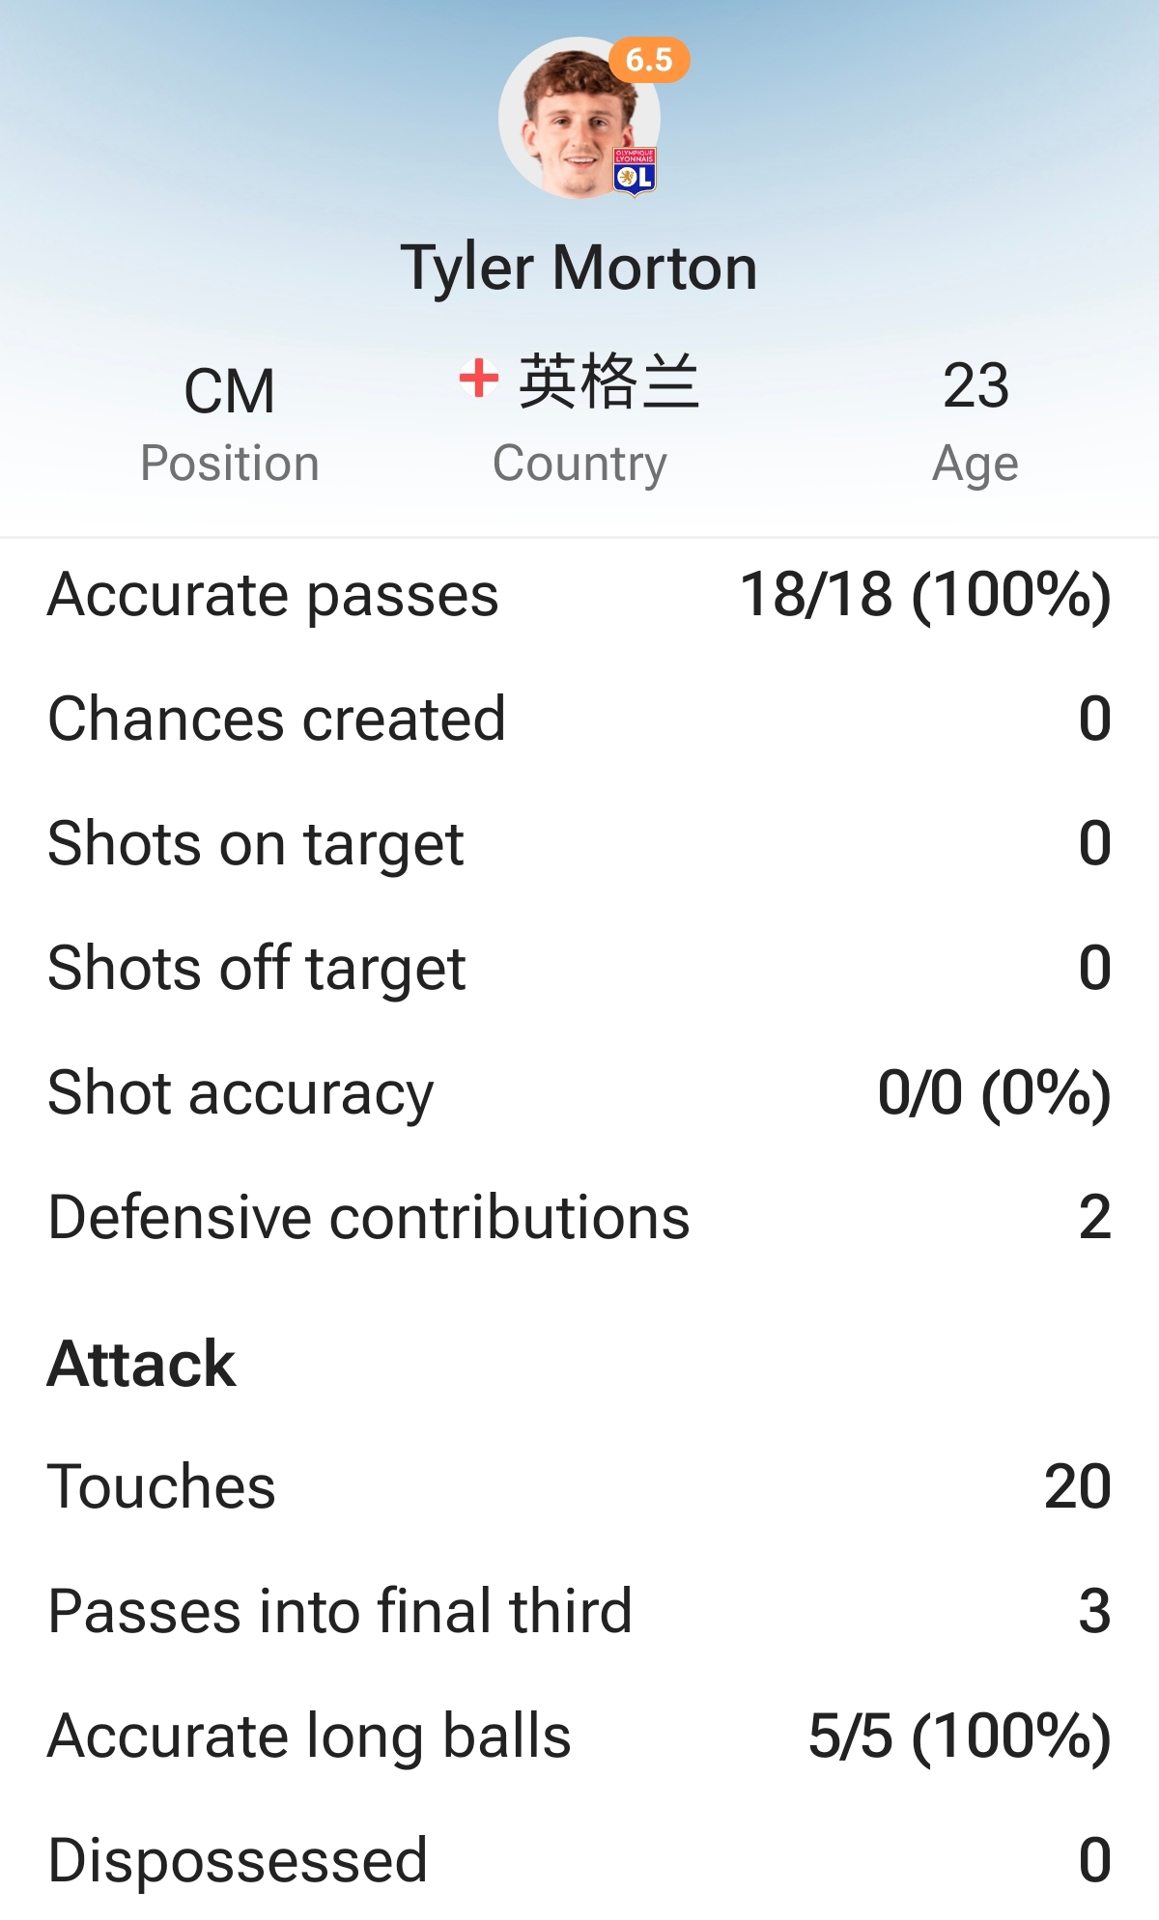The height and width of the screenshot is (1920, 1159).
Task: Select the Accurate long balls row
Action: [x=579, y=1736]
